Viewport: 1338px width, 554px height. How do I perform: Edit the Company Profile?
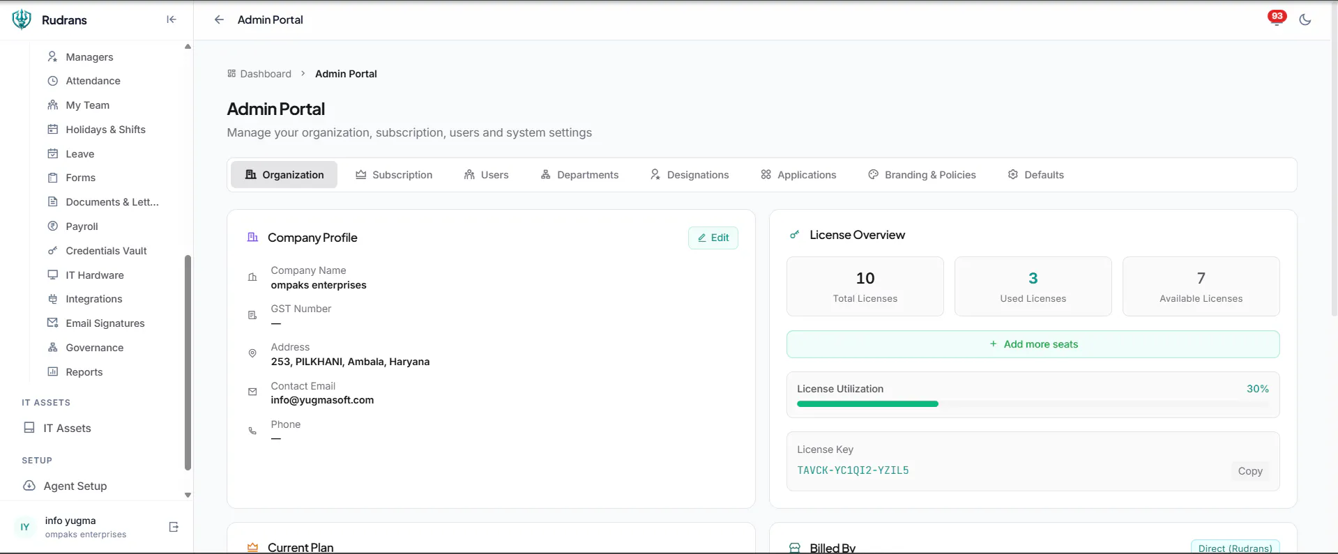coord(713,238)
